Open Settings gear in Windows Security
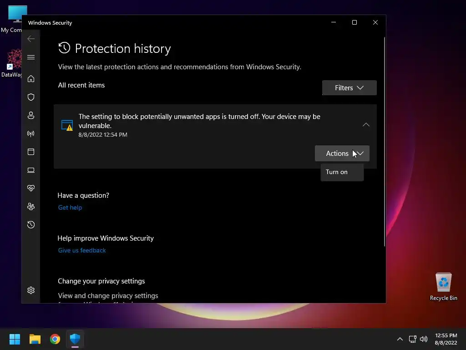The height and width of the screenshot is (350, 466). 31,290
